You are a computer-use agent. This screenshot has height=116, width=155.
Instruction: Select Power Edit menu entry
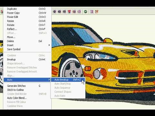pyautogui.click(x=27, y=17)
